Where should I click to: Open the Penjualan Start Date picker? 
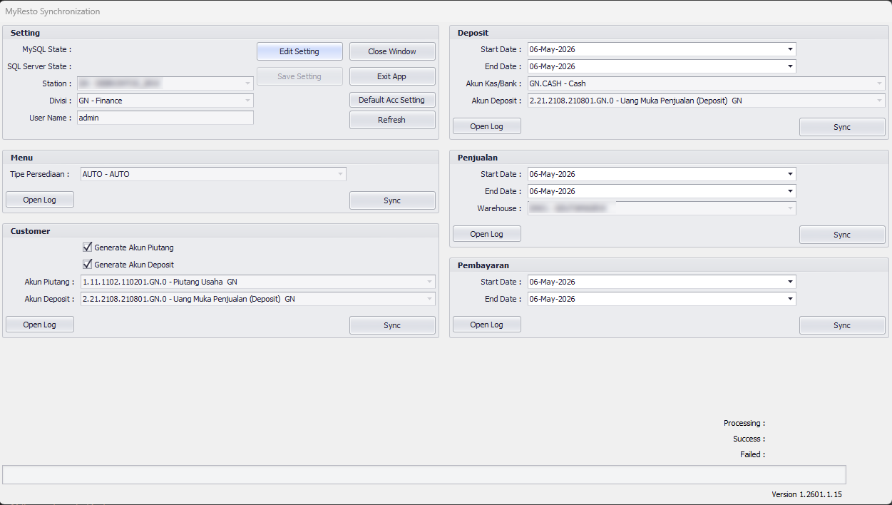790,174
